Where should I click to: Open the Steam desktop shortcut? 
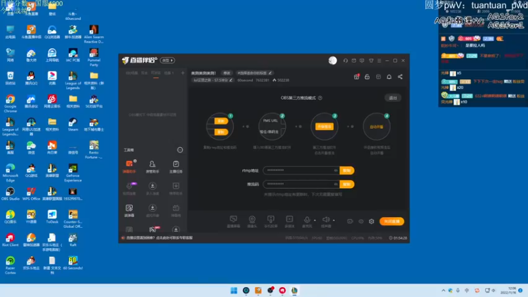(x=73, y=124)
